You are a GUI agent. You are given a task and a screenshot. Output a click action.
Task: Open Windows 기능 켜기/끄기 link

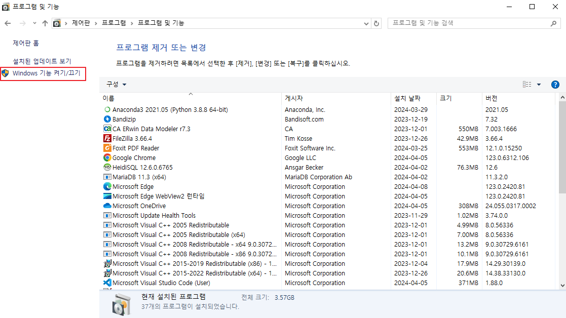pyautogui.click(x=46, y=73)
